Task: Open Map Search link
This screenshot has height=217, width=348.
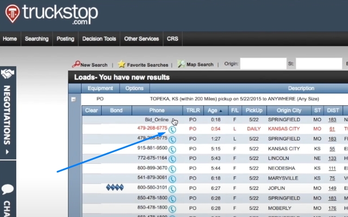Action: pos(200,65)
